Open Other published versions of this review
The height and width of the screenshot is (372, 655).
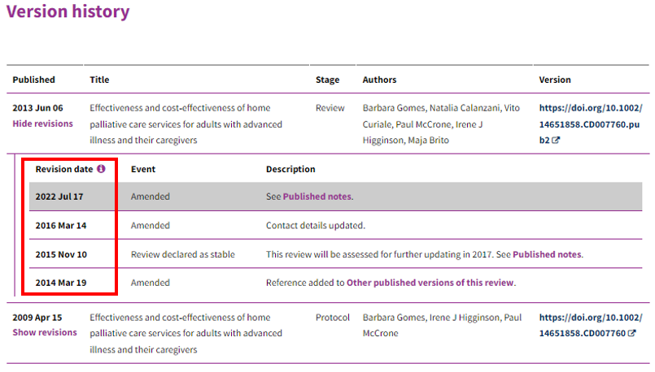[x=430, y=283]
